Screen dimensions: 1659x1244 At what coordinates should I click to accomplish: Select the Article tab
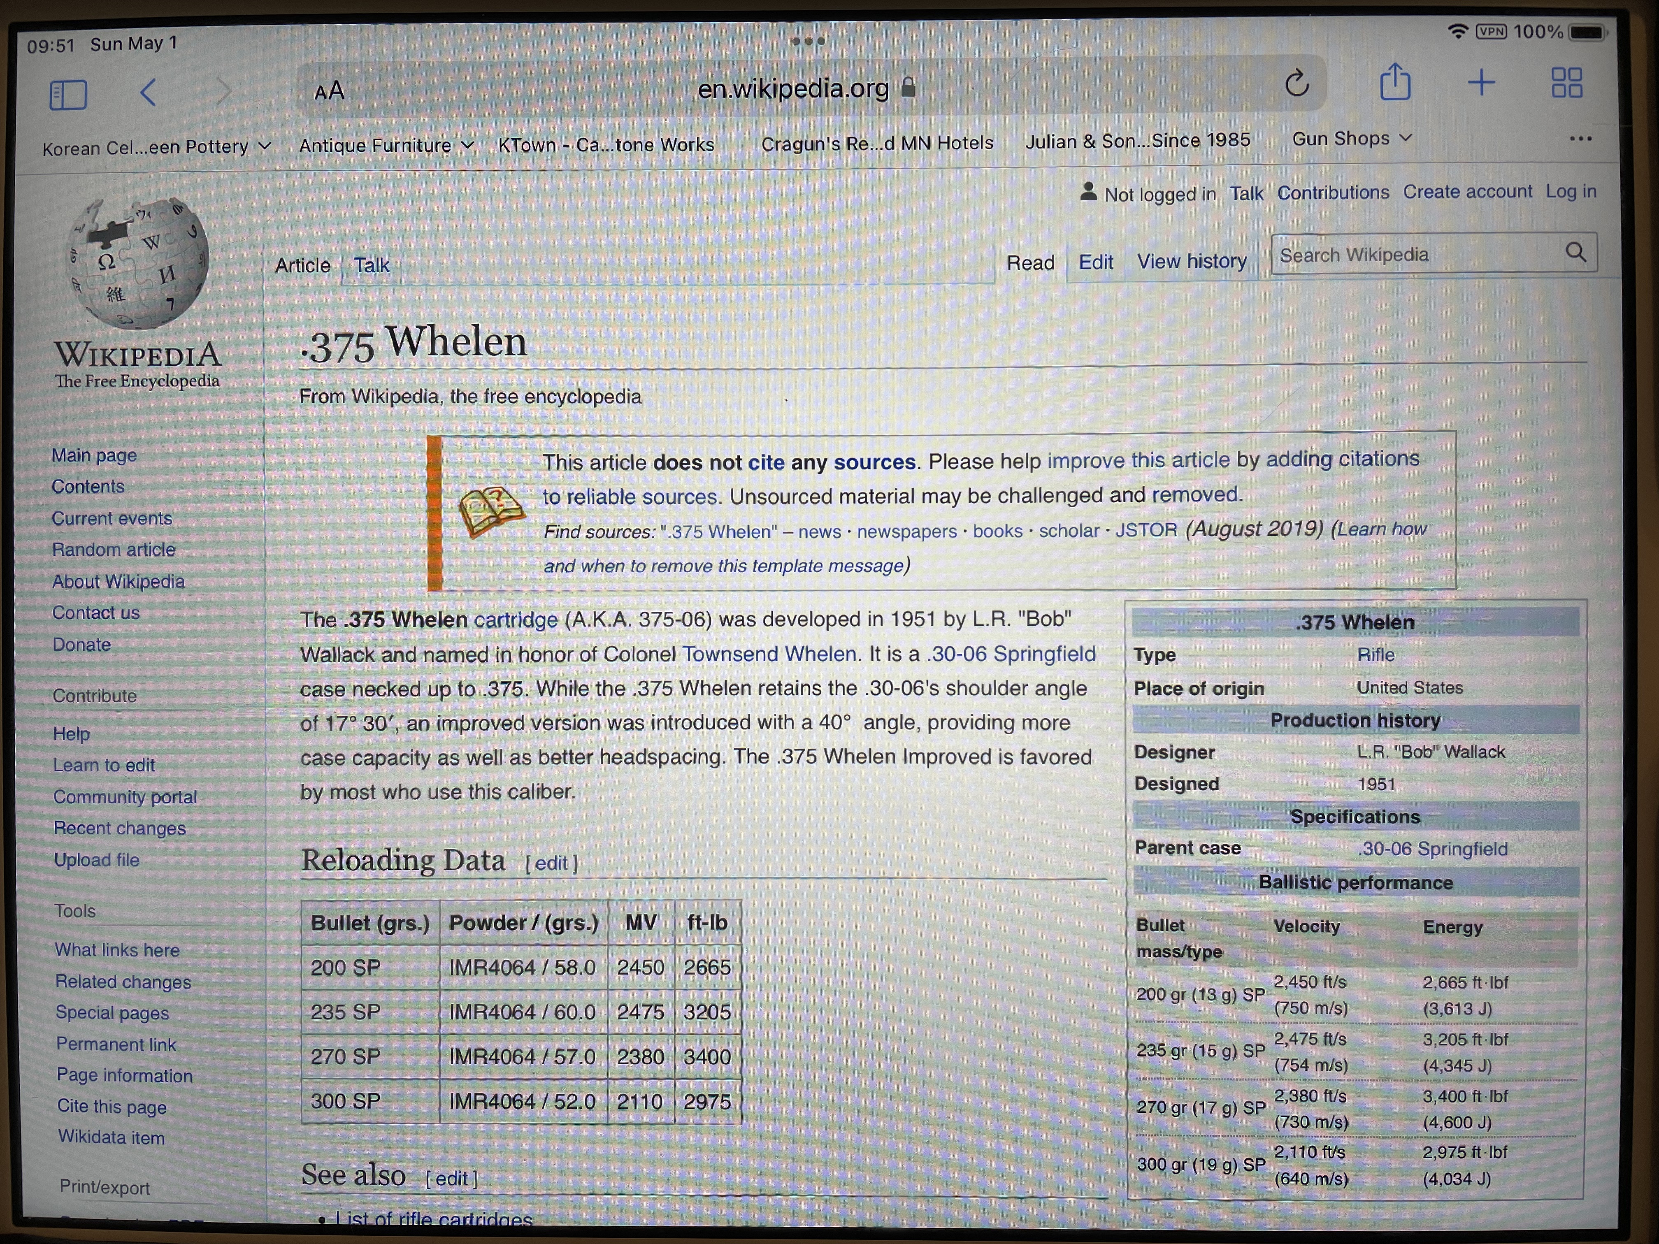click(x=302, y=265)
